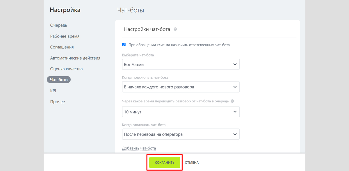Open the Соглашения section
The image size is (349, 171).
62,47
